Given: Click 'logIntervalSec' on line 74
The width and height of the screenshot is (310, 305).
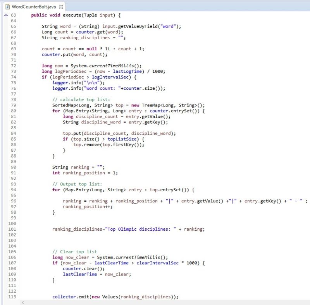Looking at the screenshot, I should coord(110,77).
